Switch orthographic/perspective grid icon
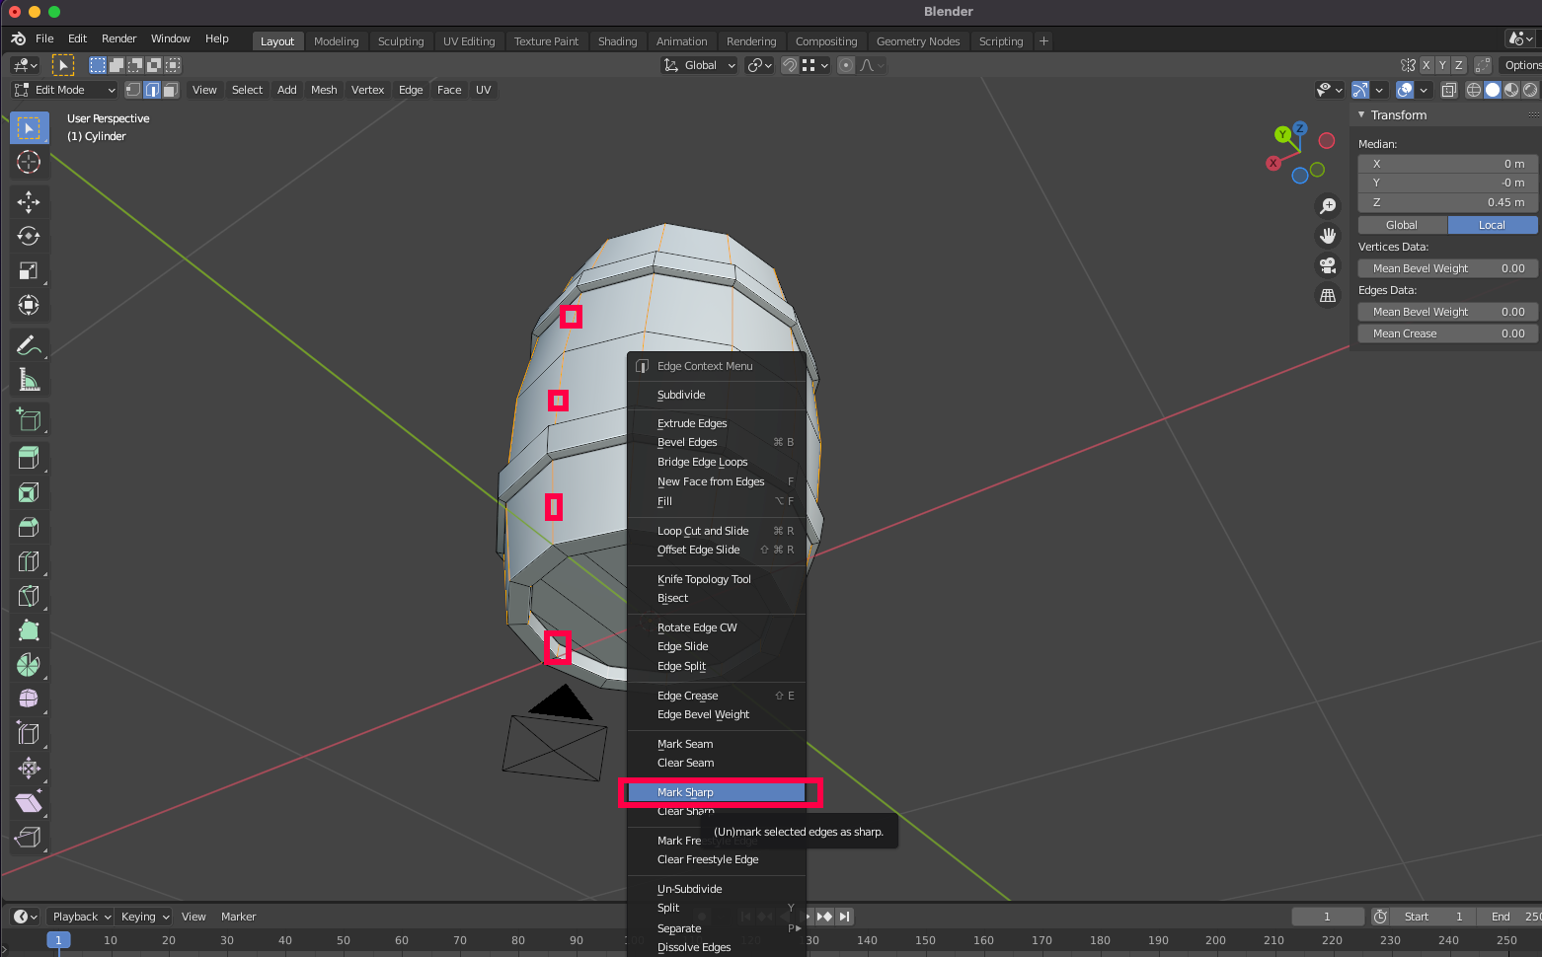The image size is (1542, 957). tap(1328, 295)
